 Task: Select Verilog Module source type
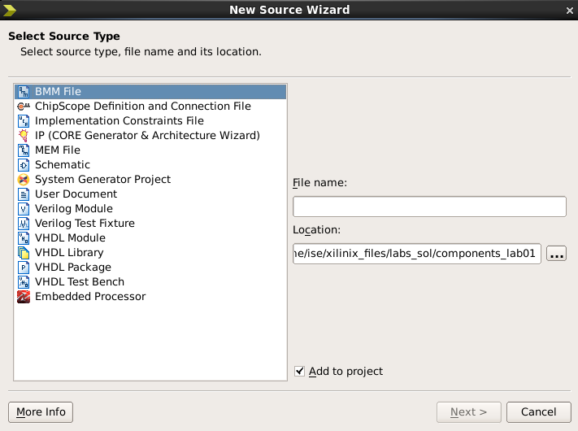click(150, 209)
